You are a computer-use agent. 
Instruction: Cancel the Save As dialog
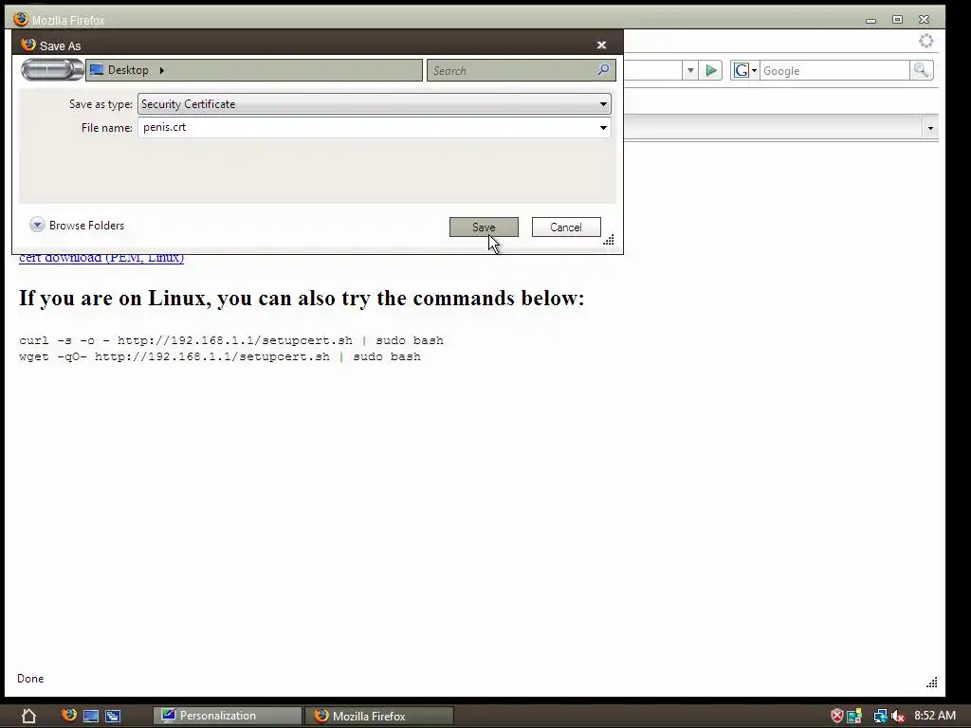[566, 227]
